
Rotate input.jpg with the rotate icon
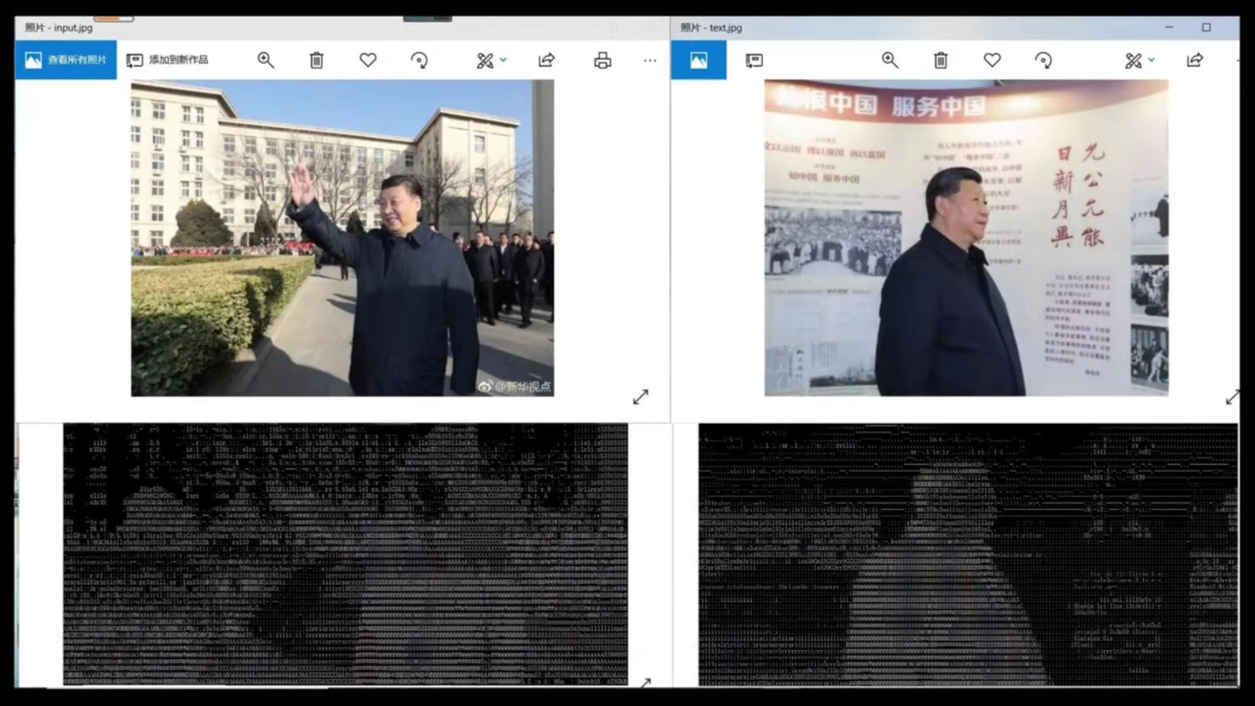419,61
